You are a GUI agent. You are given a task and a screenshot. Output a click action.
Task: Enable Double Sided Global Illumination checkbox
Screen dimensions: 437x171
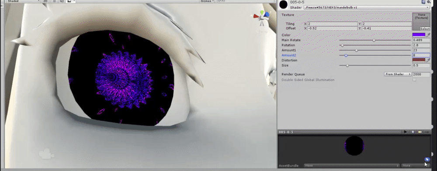click(x=414, y=80)
